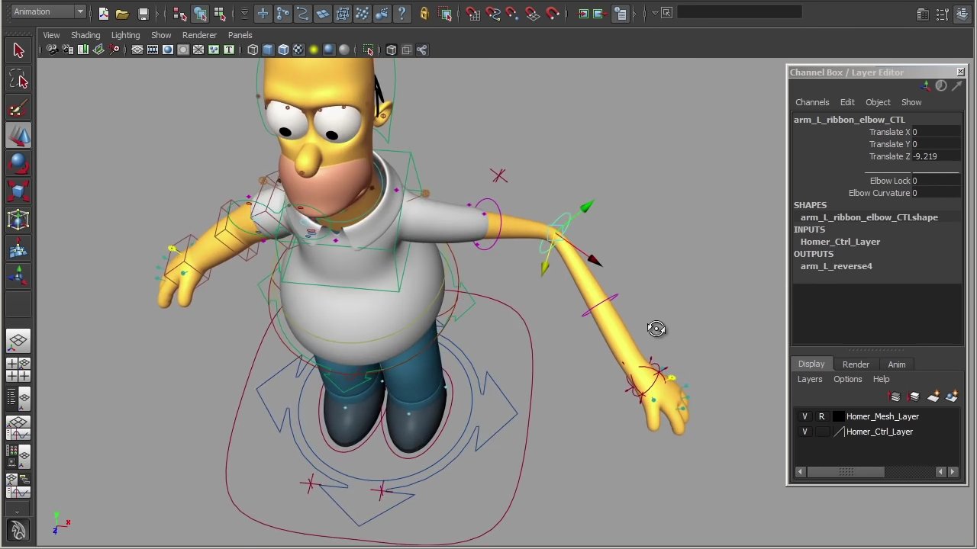The width and height of the screenshot is (977, 549).
Task: Toggle the handles selection mask (plus icon)
Action: click(x=263, y=13)
